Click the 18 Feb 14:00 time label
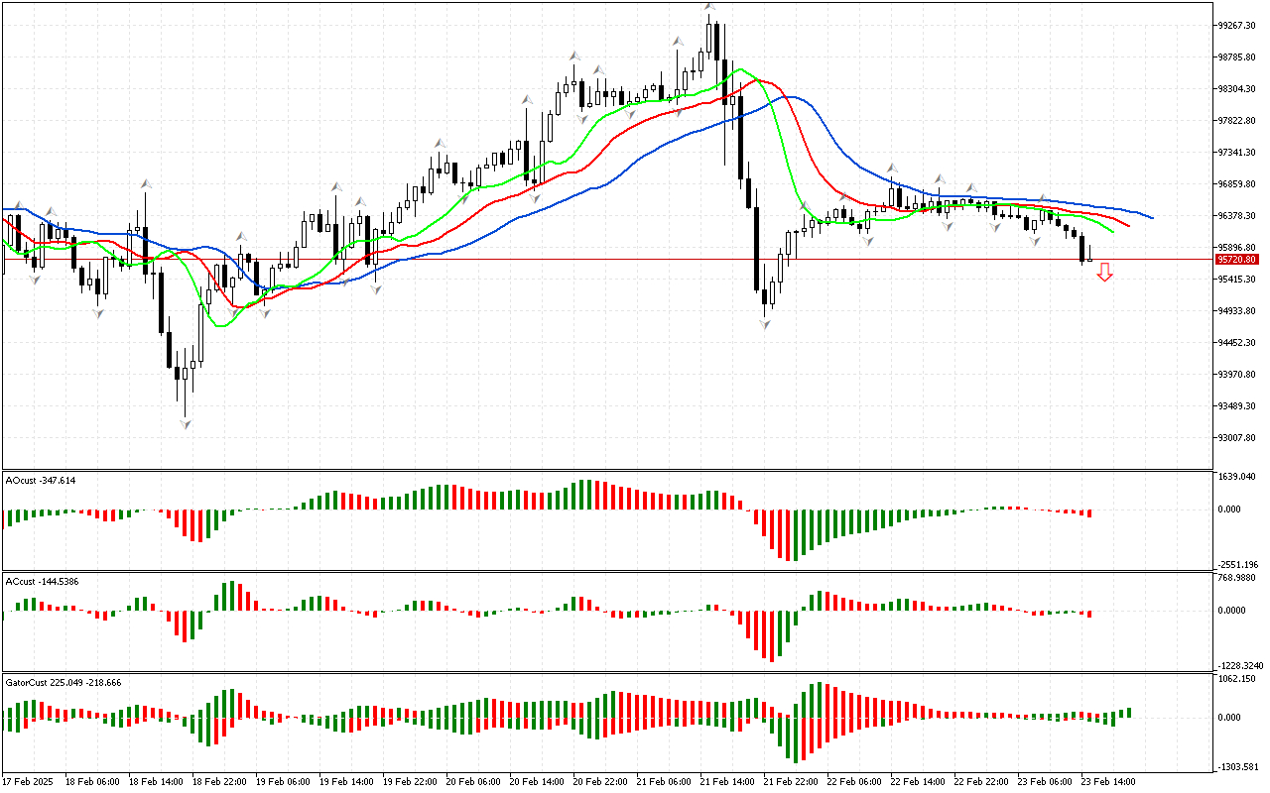 click(156, 782)
